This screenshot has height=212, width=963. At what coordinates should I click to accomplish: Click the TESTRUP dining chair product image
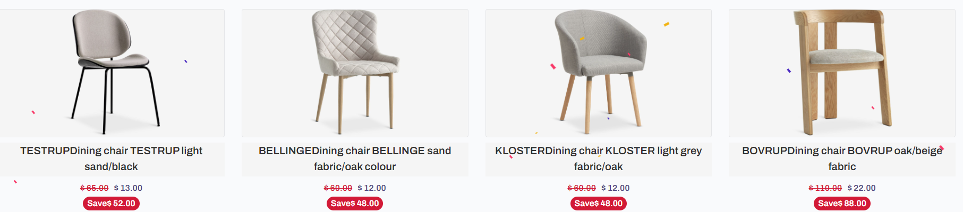(x=112, y=73)
